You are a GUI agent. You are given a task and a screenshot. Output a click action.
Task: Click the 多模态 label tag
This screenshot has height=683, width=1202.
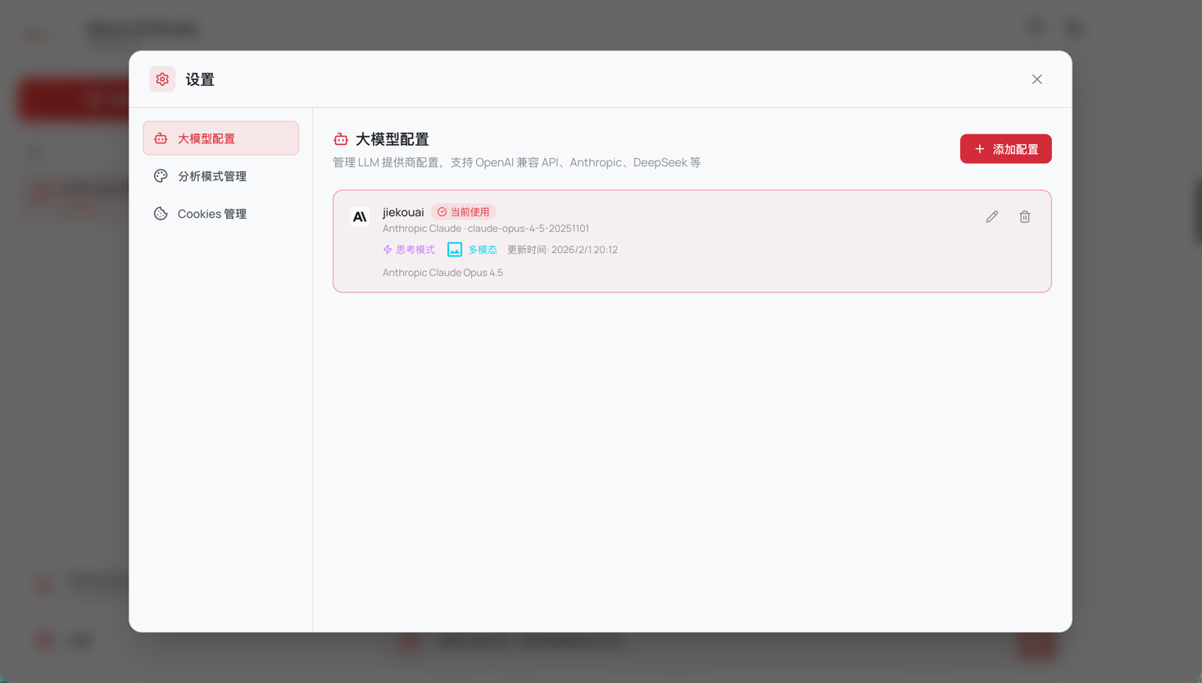tap(483, 250)
